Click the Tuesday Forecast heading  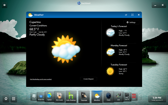pos(119,65)
